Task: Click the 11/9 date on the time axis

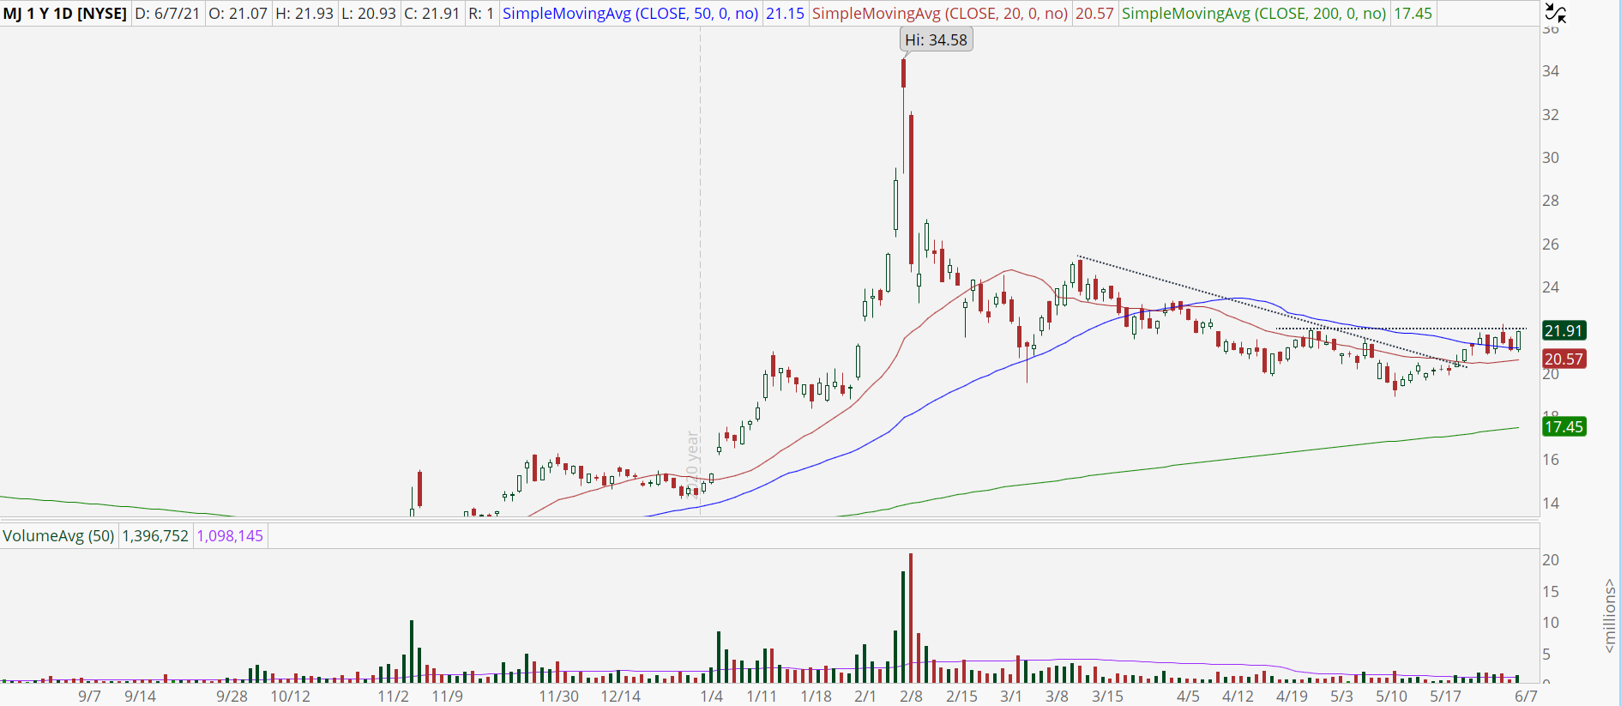Action: [x=447, y=696]
